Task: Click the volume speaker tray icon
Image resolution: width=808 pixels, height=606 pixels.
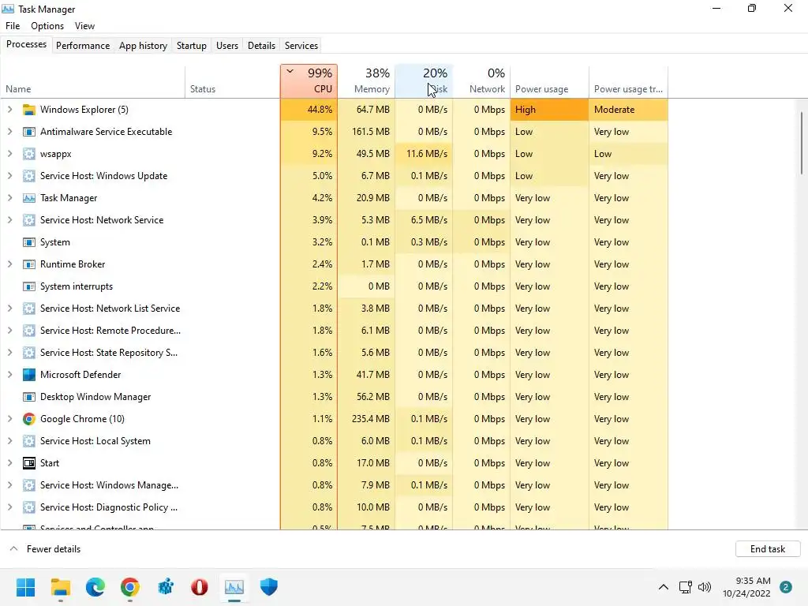Action: pyautogui.click(x=705, y=587)
